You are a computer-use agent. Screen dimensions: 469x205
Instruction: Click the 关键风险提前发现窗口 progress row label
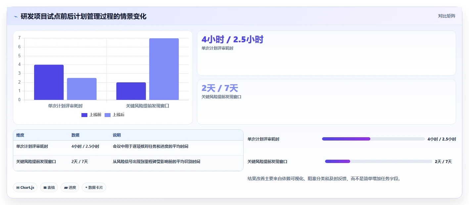pos(267,162)
